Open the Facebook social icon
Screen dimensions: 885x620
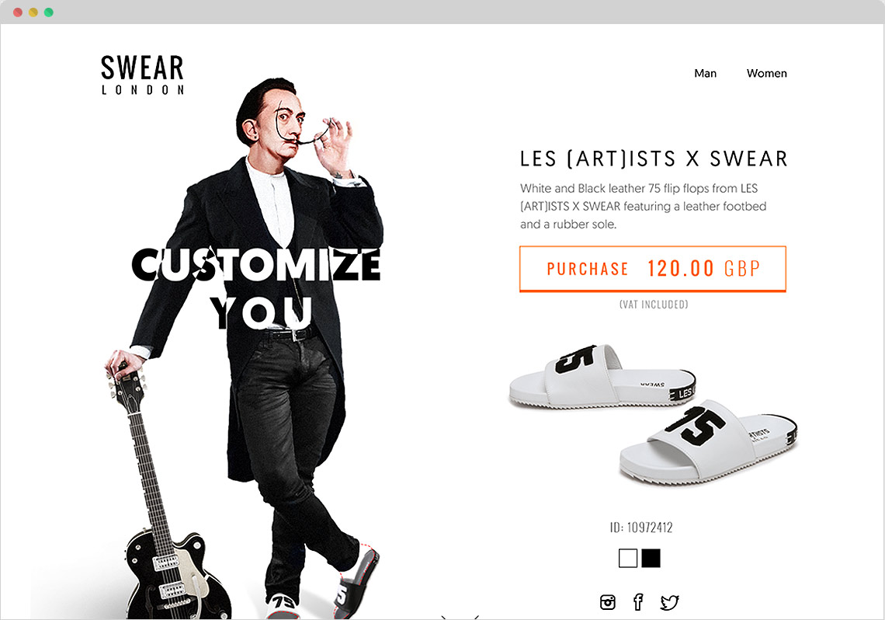pos(638,602)
